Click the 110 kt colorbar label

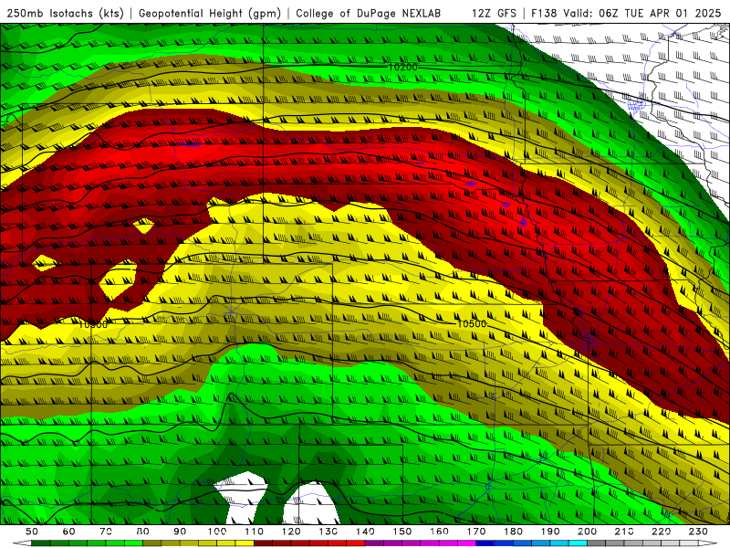[x=254, y=532]
